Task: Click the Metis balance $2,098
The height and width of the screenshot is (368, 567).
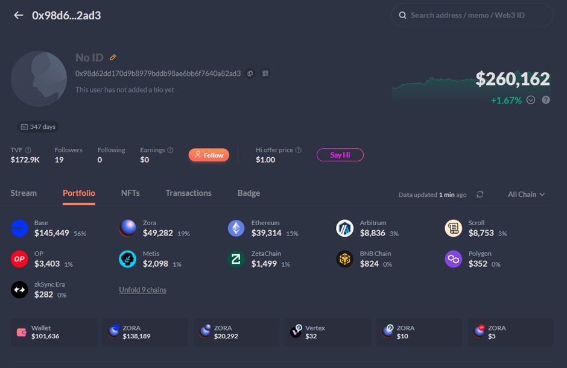Action: [x=156, y=264]
